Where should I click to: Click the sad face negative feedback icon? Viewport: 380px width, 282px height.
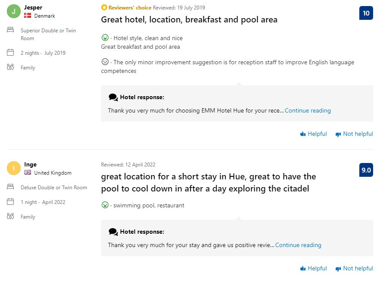pos(105,62)
